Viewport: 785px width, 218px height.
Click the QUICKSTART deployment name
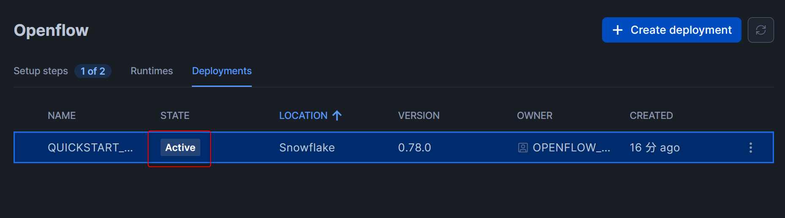[x=90, y=148]
